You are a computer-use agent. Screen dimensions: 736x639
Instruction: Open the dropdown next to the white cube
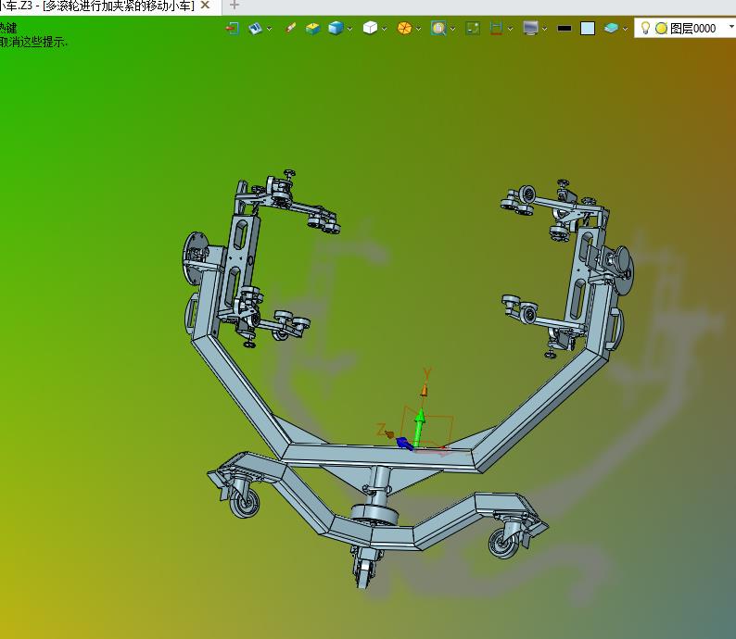pos(385,29)
